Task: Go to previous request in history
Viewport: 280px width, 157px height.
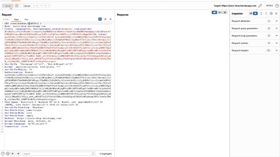Action: [x=37, y=6]
